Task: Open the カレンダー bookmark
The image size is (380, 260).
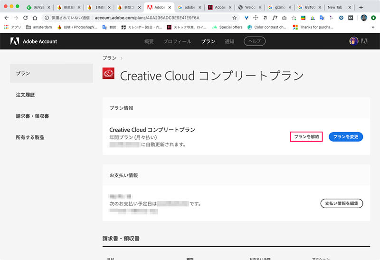Action: (142, 27)
